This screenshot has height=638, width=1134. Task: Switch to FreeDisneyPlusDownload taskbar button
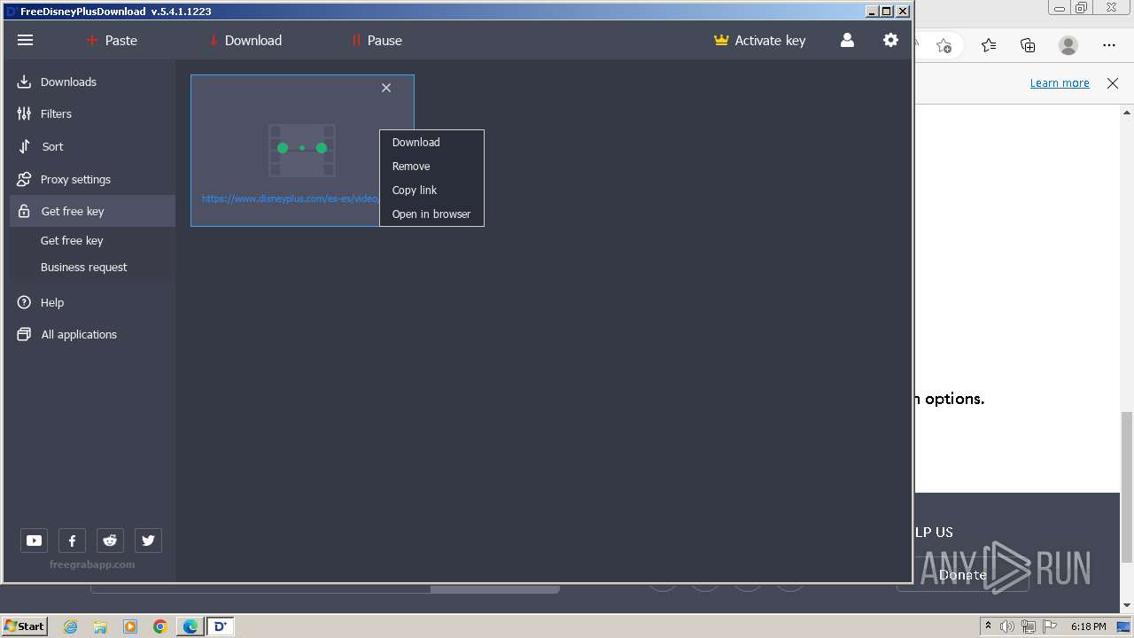point(220,626)
